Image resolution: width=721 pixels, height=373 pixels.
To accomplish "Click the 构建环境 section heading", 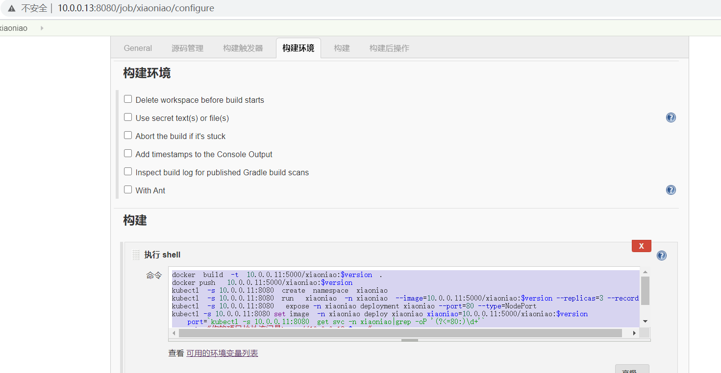I will coord(147,73).
